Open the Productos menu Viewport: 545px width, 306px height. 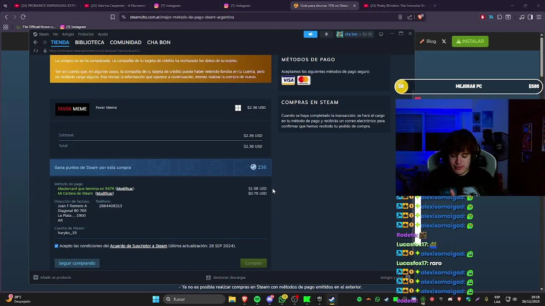(86, 34)
